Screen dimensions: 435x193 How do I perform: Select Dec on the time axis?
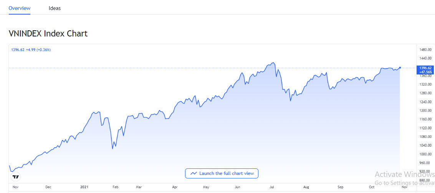tap(48, 187)
